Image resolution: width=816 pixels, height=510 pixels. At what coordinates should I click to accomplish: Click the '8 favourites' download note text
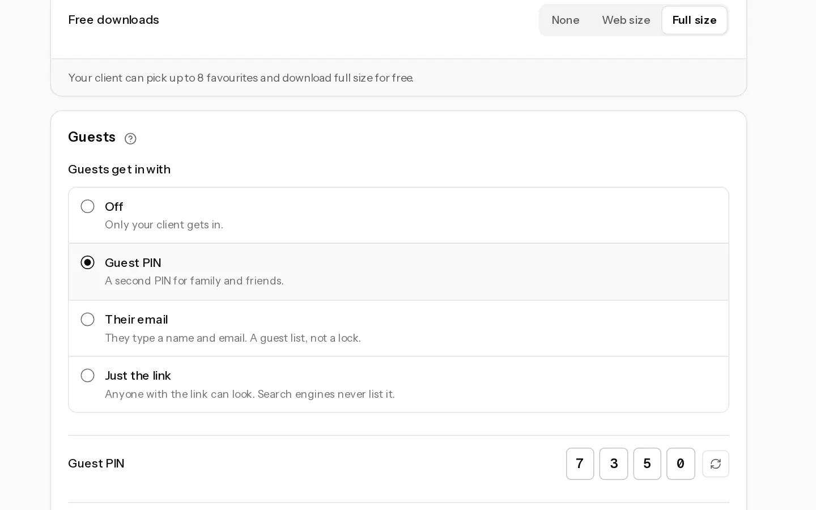point(240,78)
